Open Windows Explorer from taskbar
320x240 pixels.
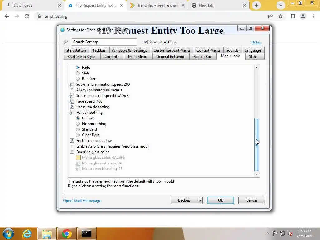47,234
